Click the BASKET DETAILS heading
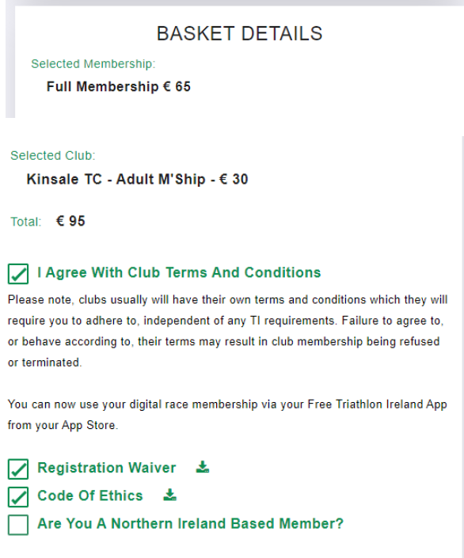 [x=239, y=34]
